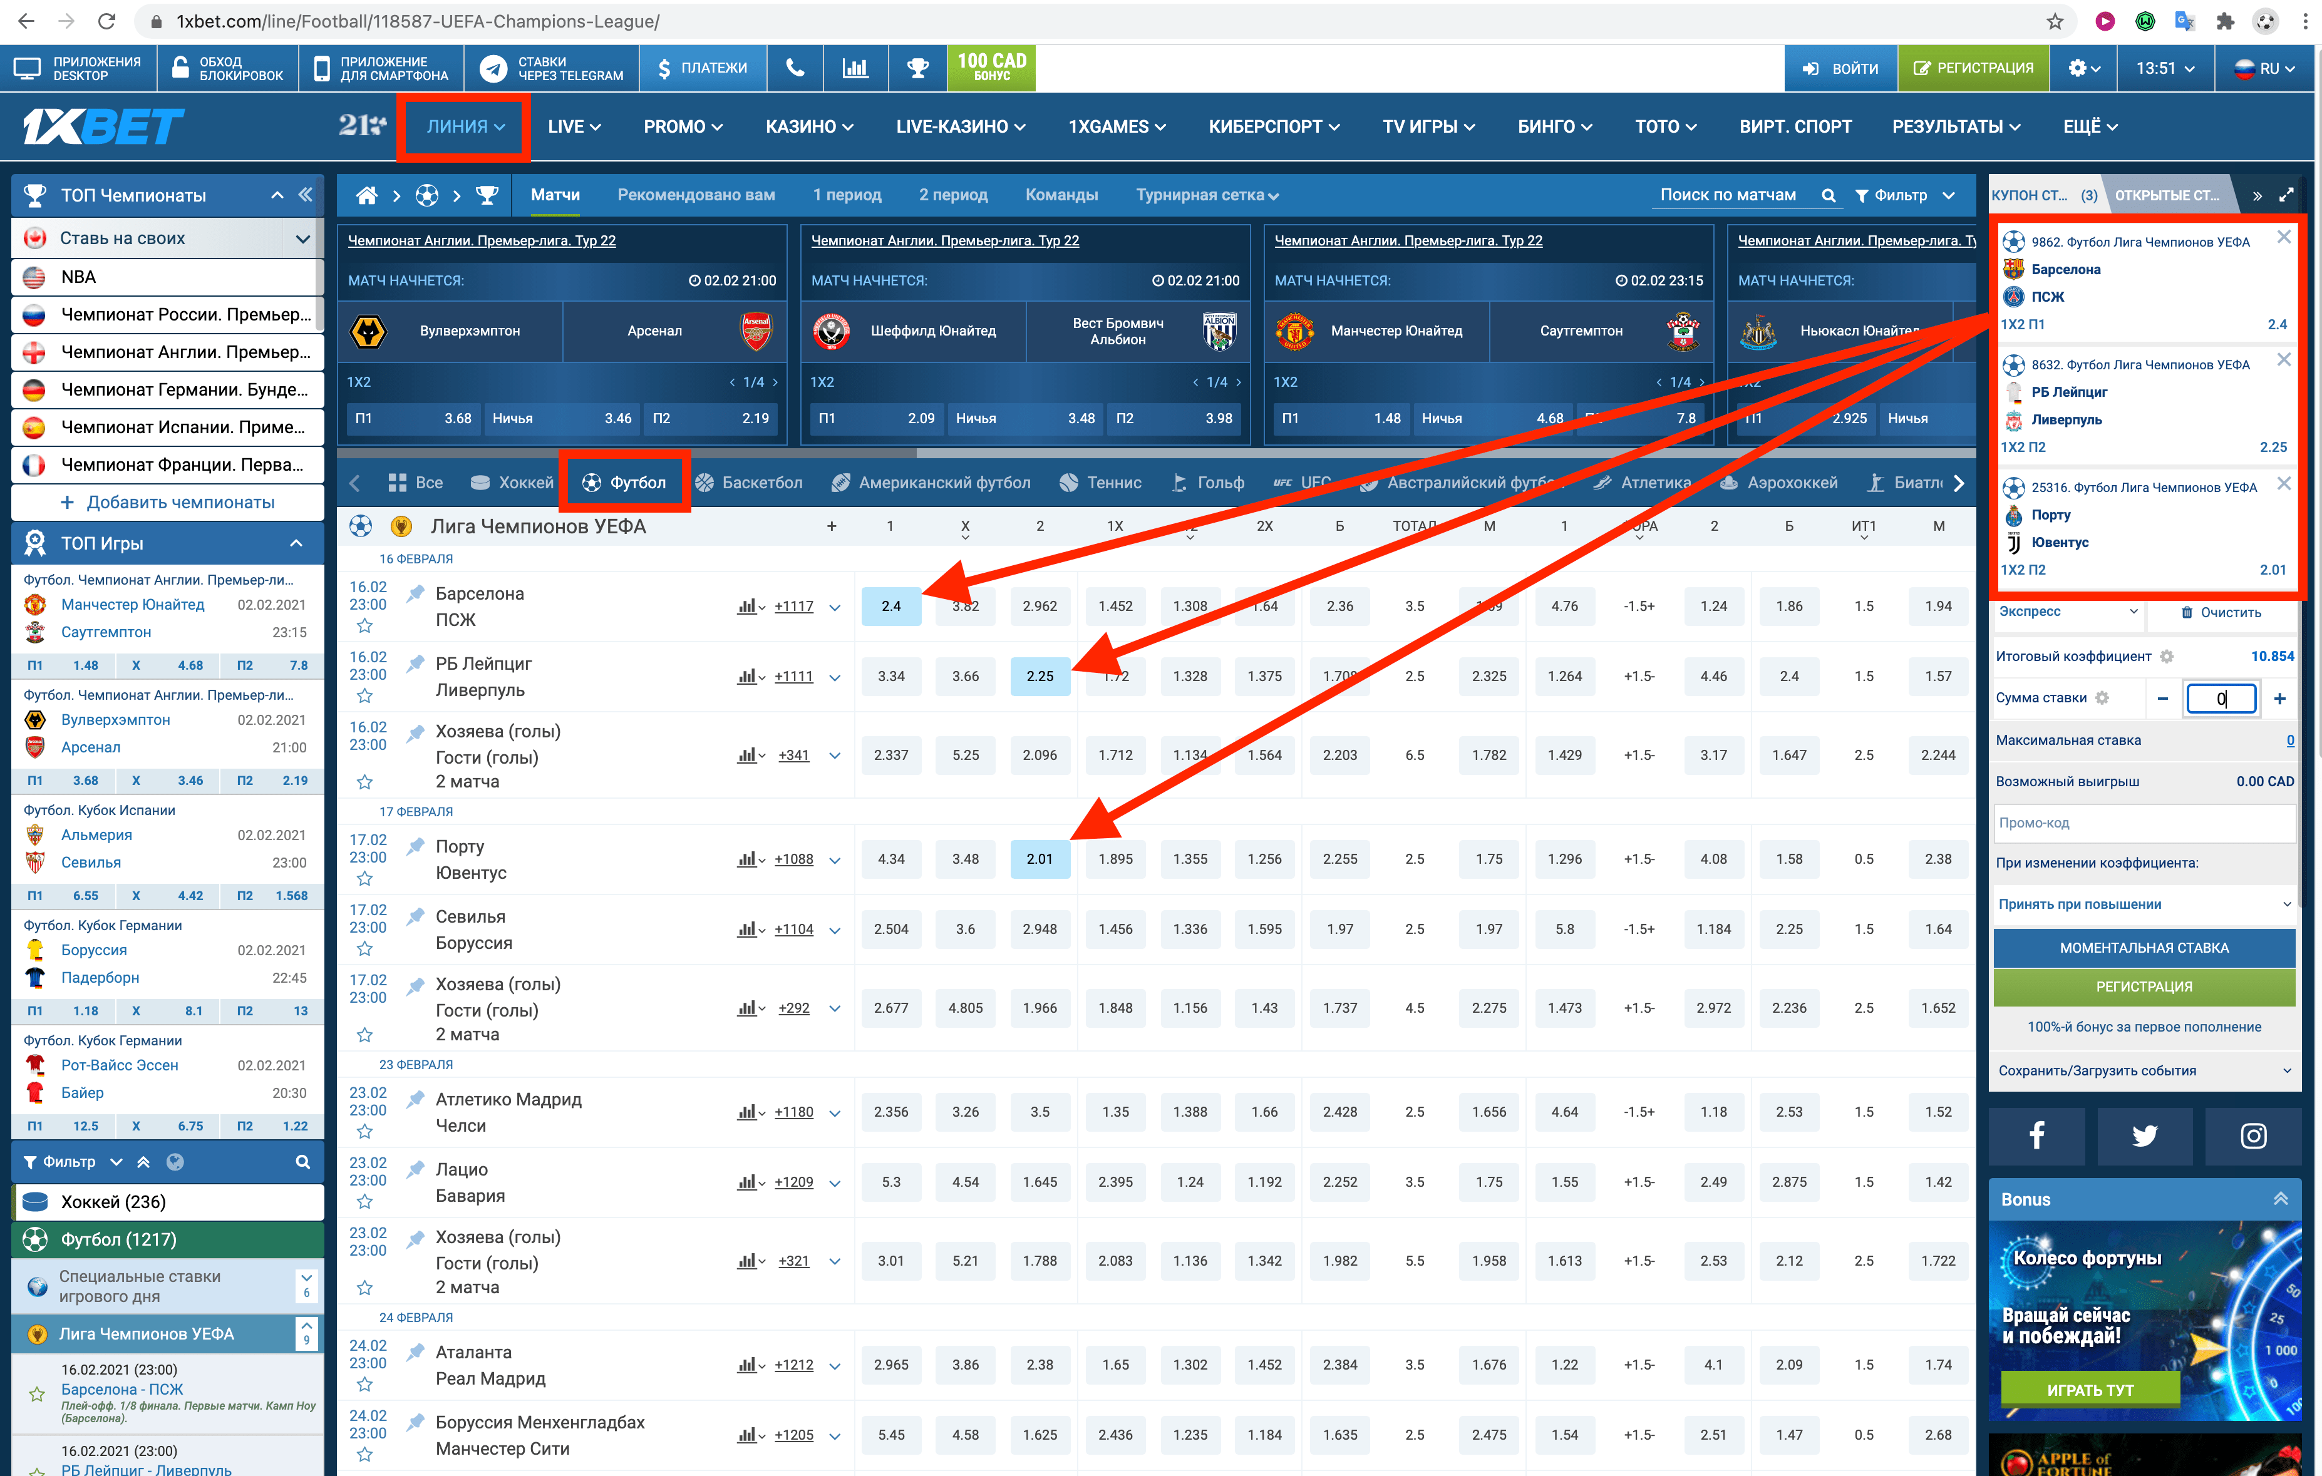Click the gear icon next to Сумма ставки
Image resolution: width=2322 pixels, height=1476 pixels.
coord(2102,698)
